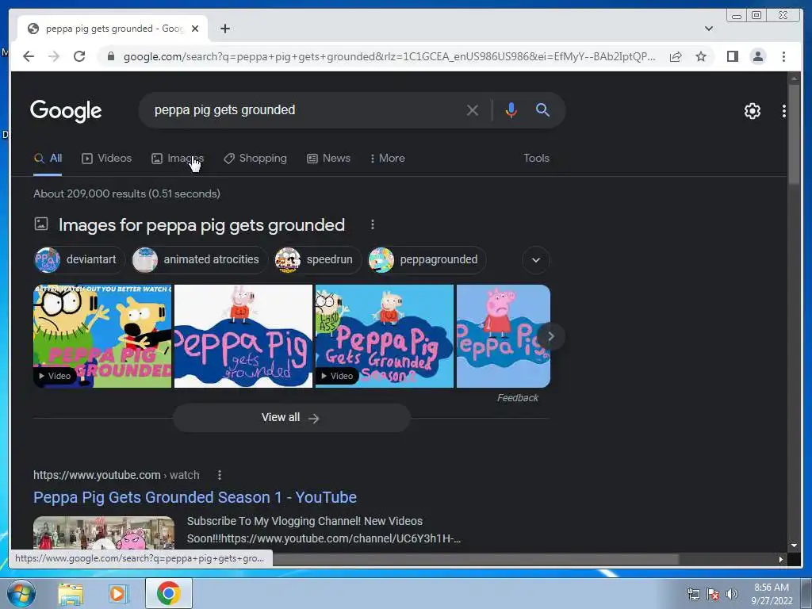Open the volume control in tray
This screenshot has height=609, width=812.
(732, 594)
